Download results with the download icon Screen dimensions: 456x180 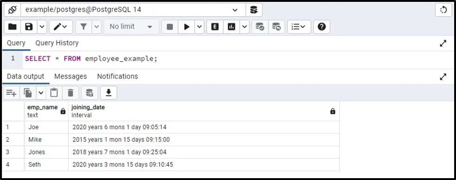point(109,93)
